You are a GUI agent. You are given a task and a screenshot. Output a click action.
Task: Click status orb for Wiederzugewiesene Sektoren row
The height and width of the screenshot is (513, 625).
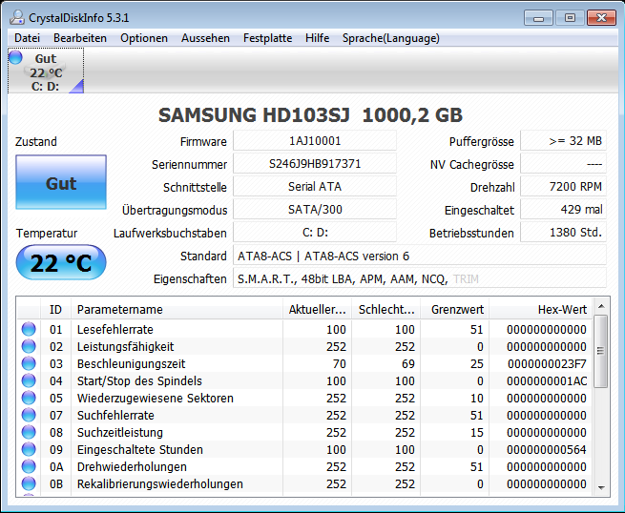pos(29,398)
